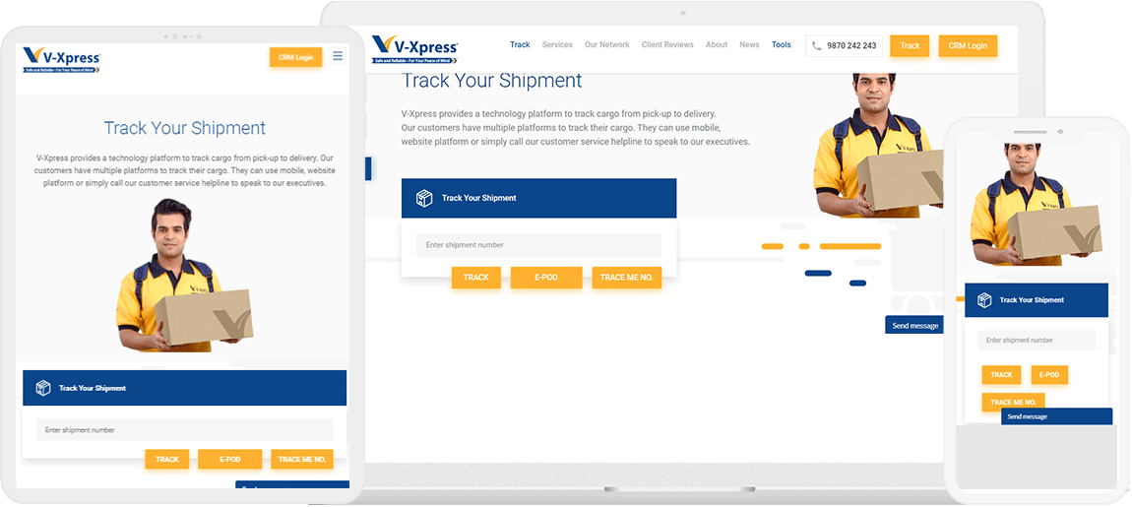The height and width of the screenshot is (507, 1132).
Task: Click blue Track Your Shipment bar on tablet
Action: (x=185, y=388)
